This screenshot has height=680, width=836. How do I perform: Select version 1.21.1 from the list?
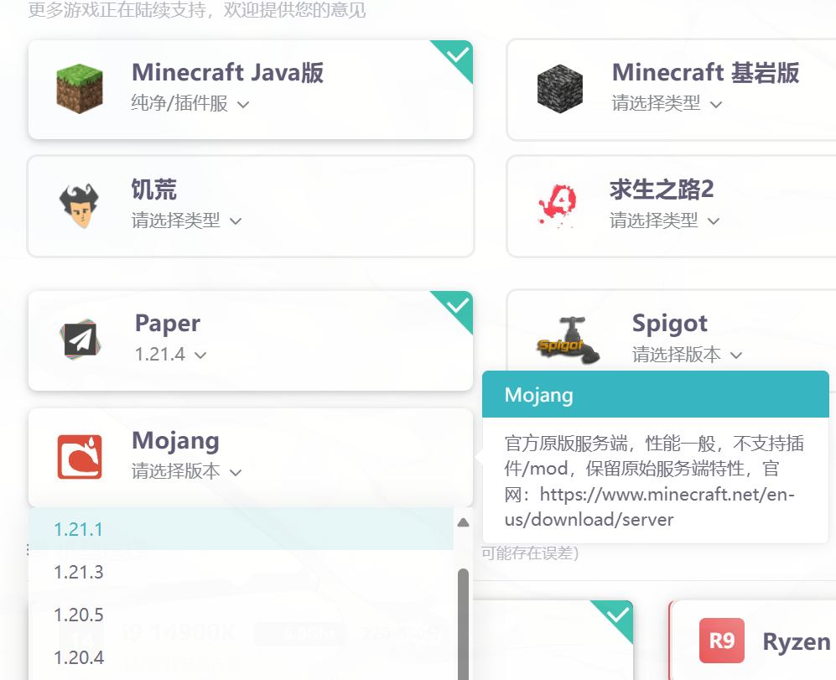[78, 529]
